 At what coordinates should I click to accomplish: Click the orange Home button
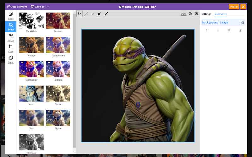point(234,7)
